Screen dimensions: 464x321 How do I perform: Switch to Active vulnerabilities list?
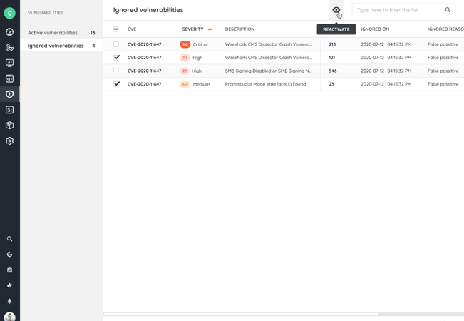point(53,33)
